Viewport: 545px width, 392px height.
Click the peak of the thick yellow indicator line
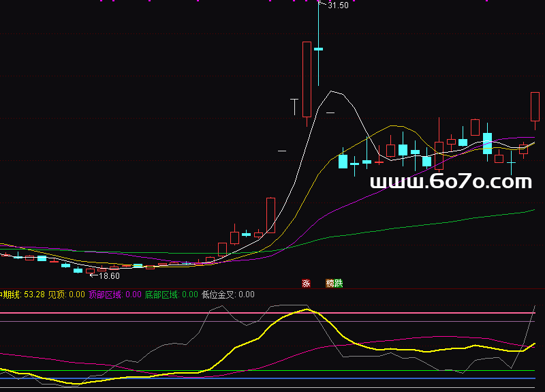pyautogui.click(x=307, y=310)
